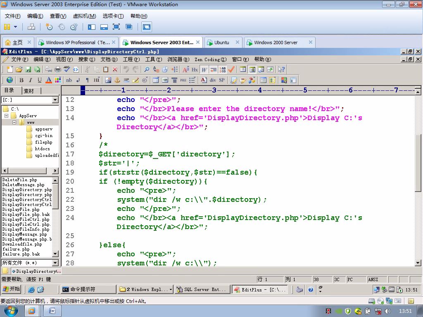Viewport: 423px width, 317px height.
Task: Click the DisplayDirectory document tab at bottom
Action: coord(36,271)
